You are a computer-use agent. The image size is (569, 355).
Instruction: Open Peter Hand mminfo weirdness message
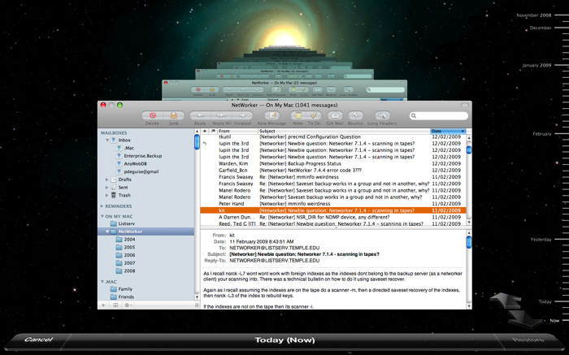[333, 204]
